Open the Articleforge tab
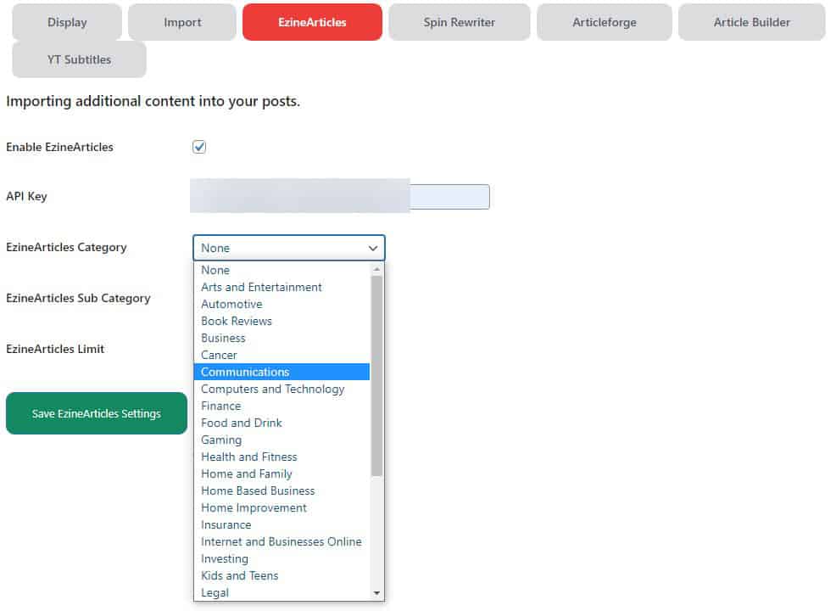 click(604, 22)
